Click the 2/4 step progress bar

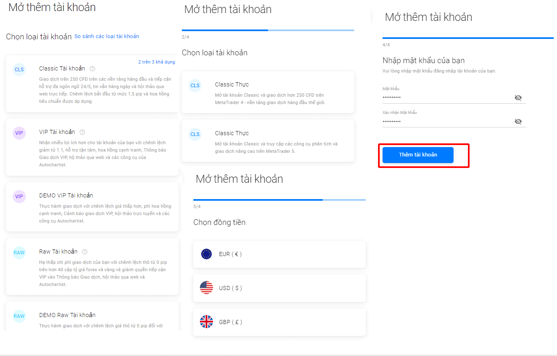tap(268, 30)
